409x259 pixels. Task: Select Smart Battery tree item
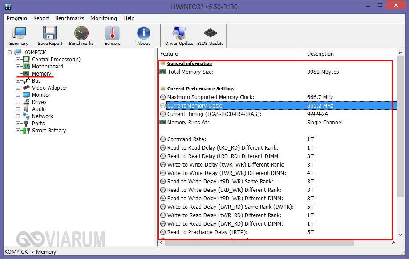coord(49,131)
